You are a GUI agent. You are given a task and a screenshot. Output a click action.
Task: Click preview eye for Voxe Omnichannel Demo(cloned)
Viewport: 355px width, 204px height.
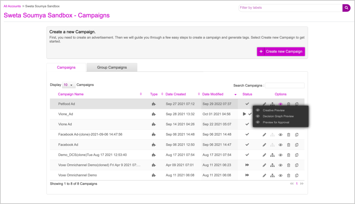[280, 165]
